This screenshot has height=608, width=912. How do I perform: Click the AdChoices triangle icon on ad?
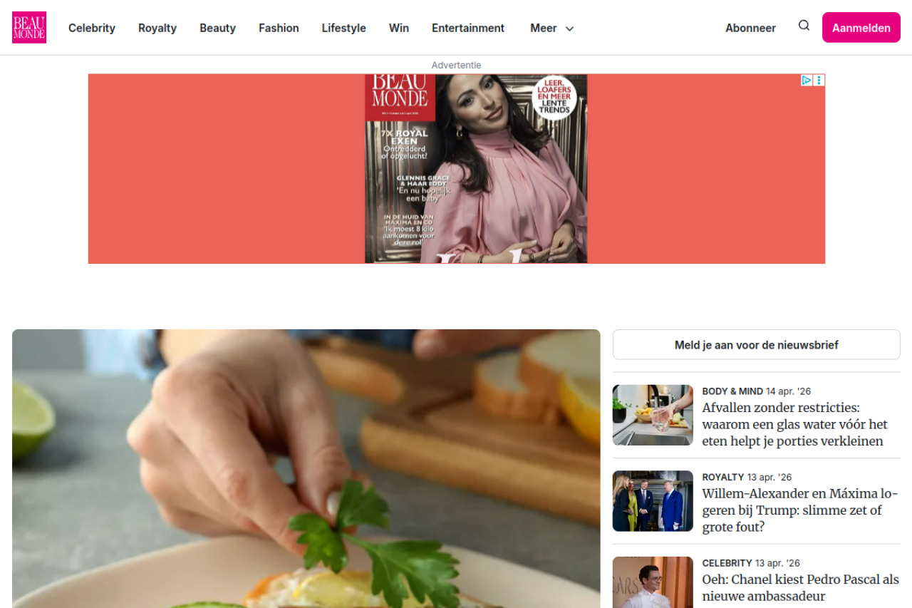[807, 81]
